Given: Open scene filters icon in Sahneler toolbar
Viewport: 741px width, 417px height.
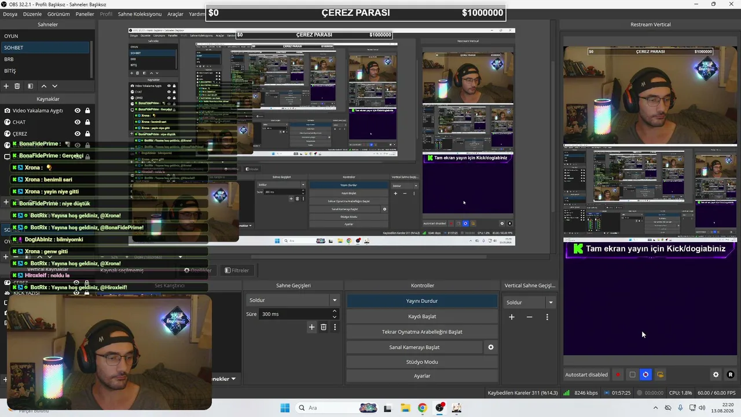Looking at the screenshot, I should coord(30,86).
